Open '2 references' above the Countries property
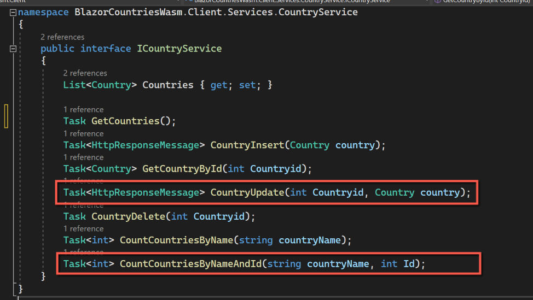Screen dimensions: 533x300 85,73
